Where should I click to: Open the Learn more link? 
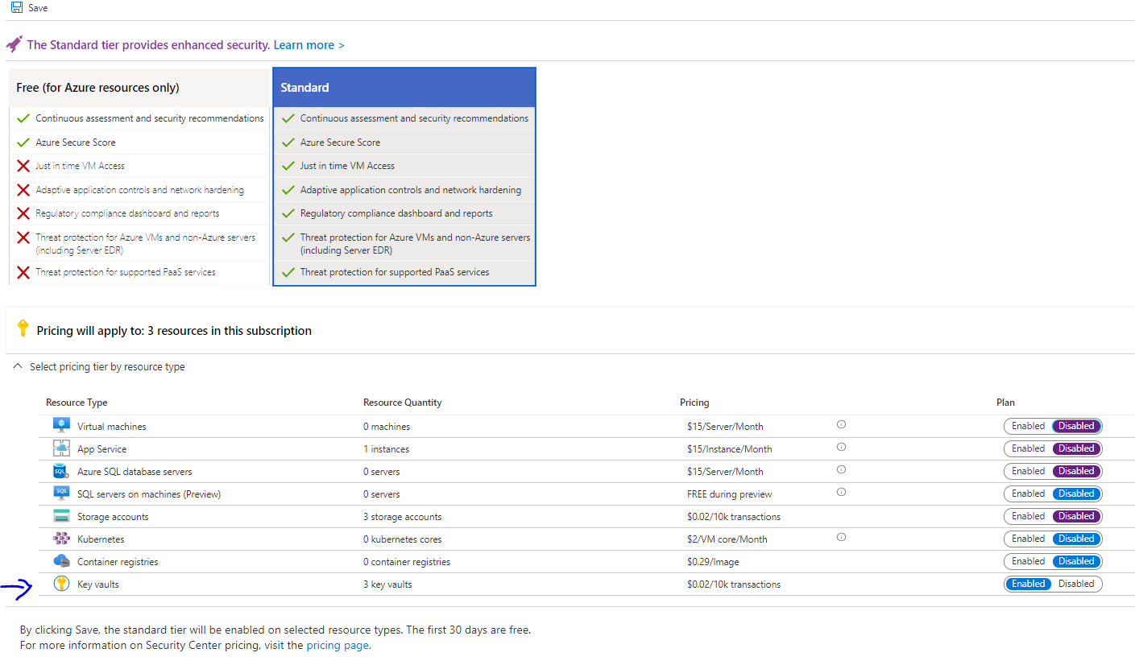[x=309, y=45]
